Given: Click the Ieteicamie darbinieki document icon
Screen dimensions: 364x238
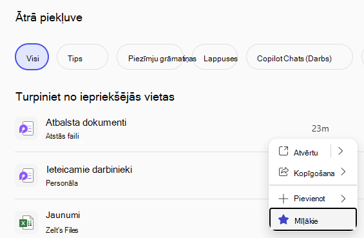Looking at the screenshot, I should click(26, 175).
